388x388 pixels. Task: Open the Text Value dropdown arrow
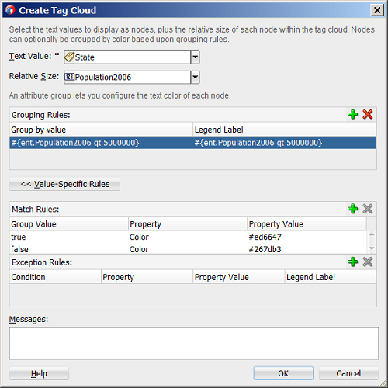coord(195,57)
